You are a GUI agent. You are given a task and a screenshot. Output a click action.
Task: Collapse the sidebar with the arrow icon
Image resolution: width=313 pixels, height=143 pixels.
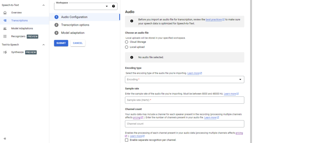[5, 139]
